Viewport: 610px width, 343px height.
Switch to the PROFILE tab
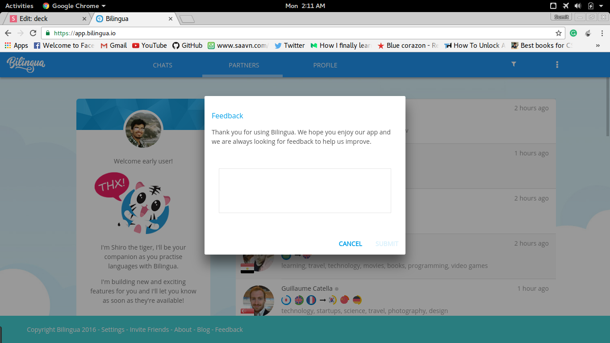(x=325, y=65)
